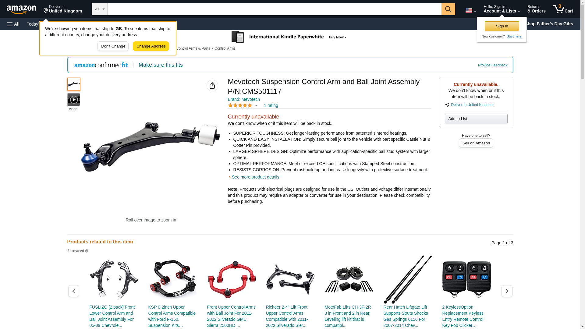Dismiss with Don't Change button
This screenshot has height=329, width=585.
[x=113, y=46]
